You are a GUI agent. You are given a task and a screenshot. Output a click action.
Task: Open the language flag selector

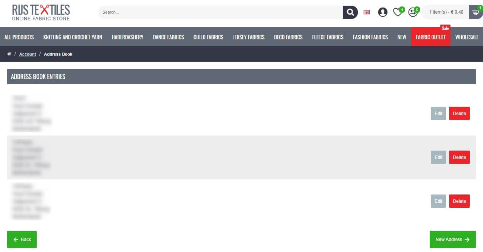[367, 12]
